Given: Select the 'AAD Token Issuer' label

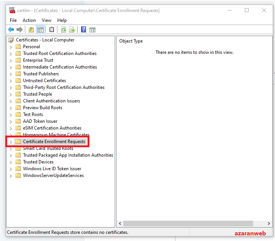Looking at the screenshot, I should click(40, 121).
